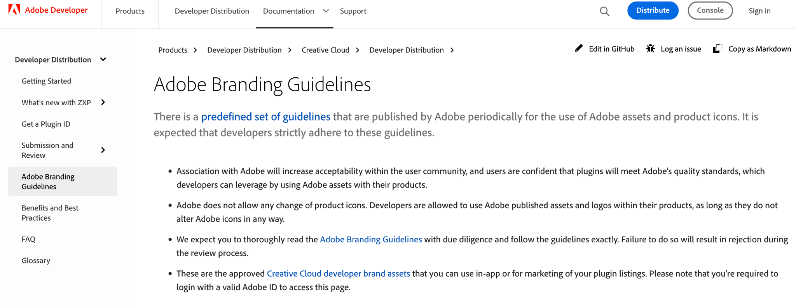
Task: Click the Log an issue text link
Action: coord(681,49)
